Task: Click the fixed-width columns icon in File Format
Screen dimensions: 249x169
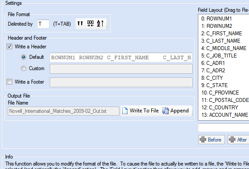Action: click(80, 24)
